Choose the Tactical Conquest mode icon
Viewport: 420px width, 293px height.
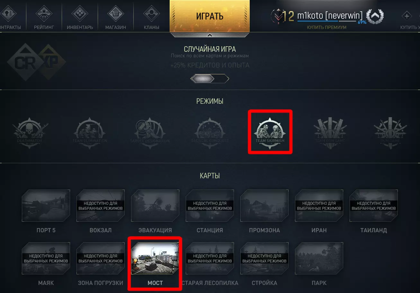click(x=210, y=132)
